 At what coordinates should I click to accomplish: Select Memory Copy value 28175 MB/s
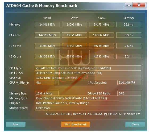102,24
